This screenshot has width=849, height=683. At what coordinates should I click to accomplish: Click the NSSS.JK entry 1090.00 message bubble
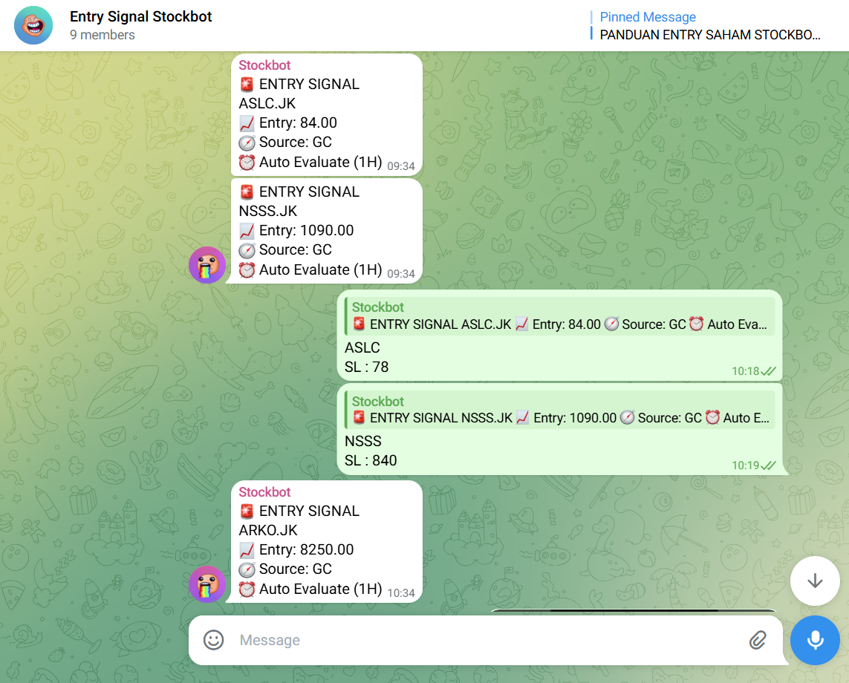coord(327,230)
